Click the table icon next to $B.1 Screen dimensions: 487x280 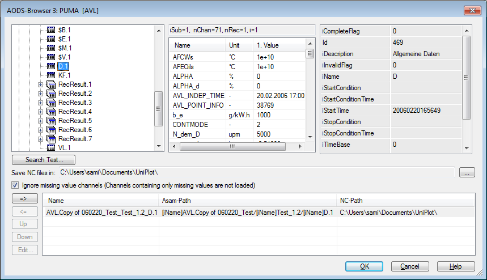50,29
